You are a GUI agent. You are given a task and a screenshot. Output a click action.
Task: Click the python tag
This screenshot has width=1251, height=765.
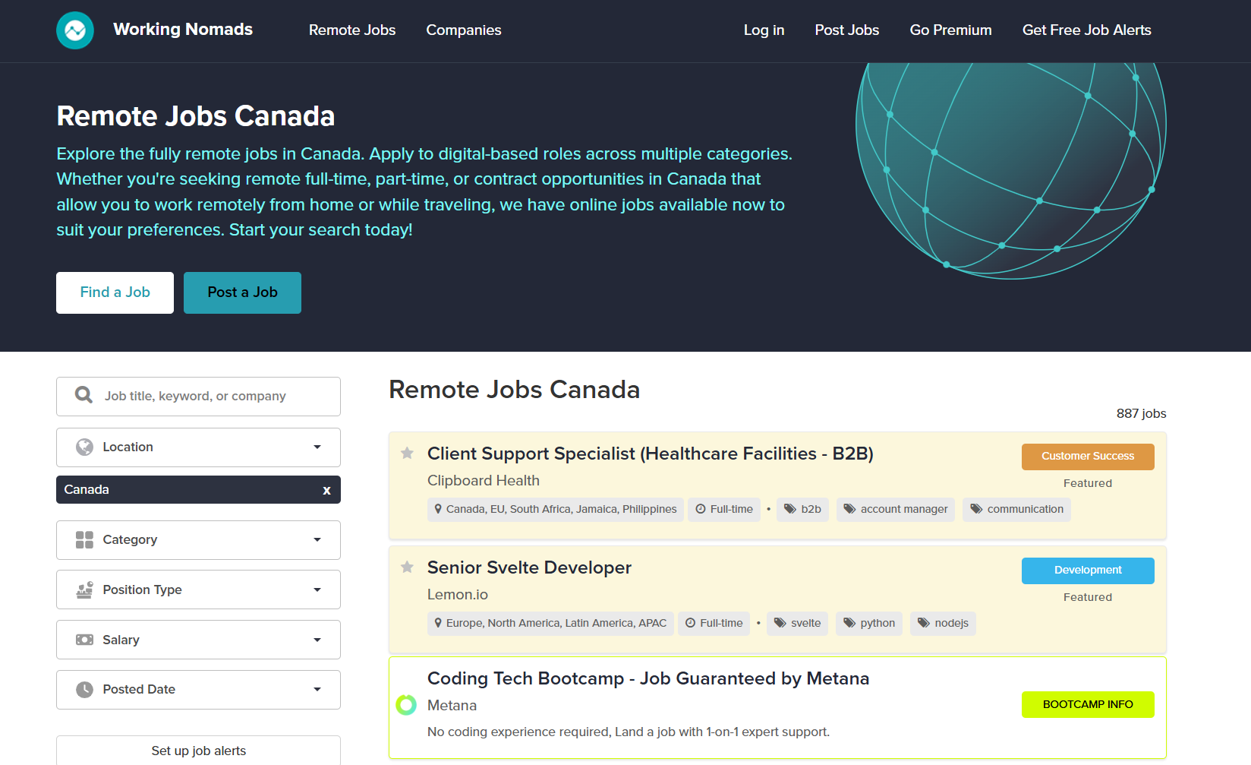pos(869,623)
